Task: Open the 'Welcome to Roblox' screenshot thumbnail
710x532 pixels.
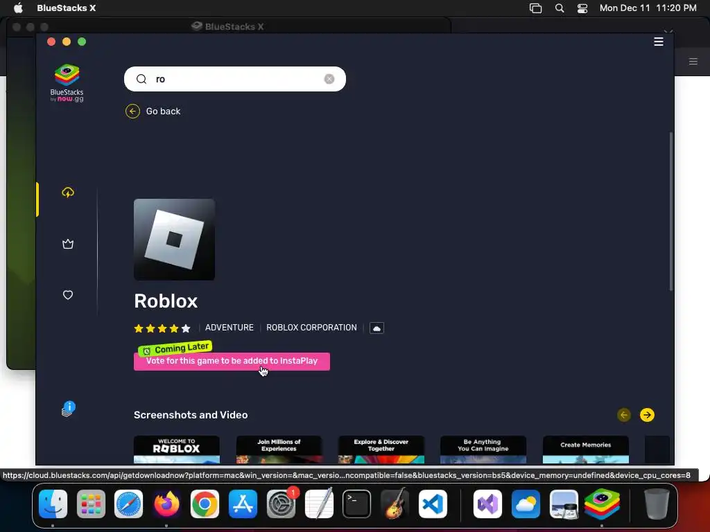Action: [177, 450]
